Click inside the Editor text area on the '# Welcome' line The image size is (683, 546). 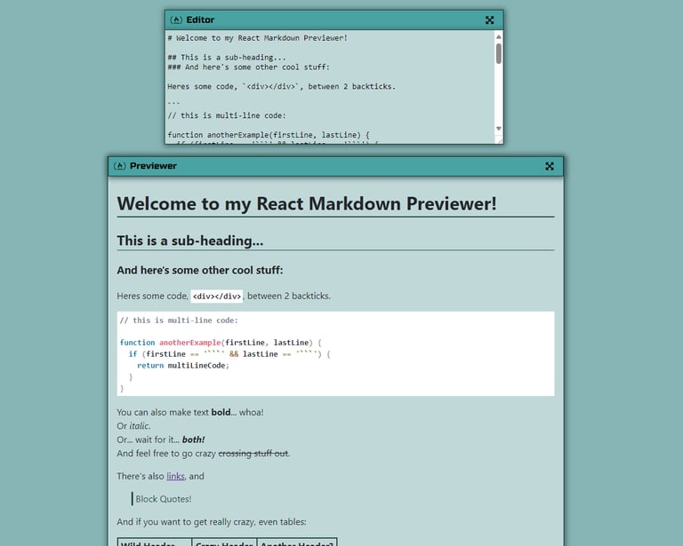tap(257, 38)
